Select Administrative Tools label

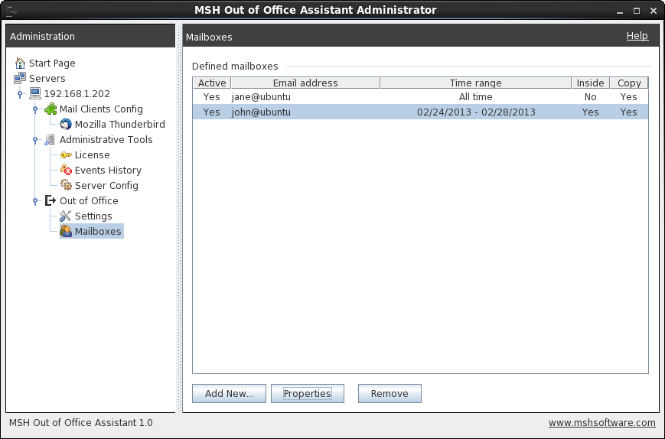(106, 139)
